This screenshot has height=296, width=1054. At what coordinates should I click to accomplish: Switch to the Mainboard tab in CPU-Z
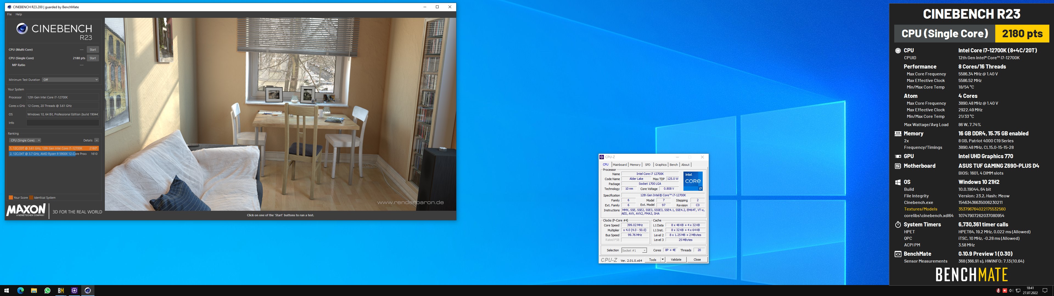(x=619, y=165)
